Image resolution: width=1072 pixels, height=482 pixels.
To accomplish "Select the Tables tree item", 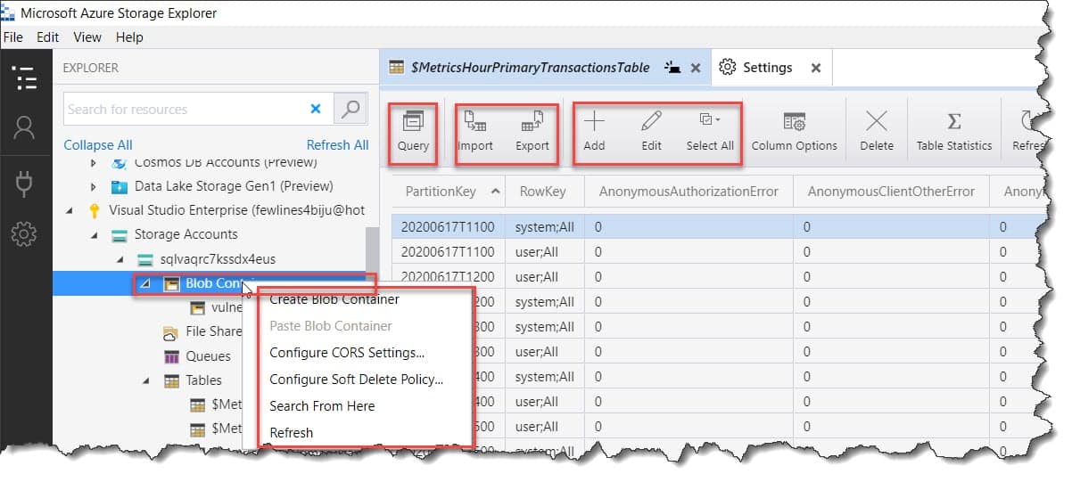I will click(x=203, y=380).
